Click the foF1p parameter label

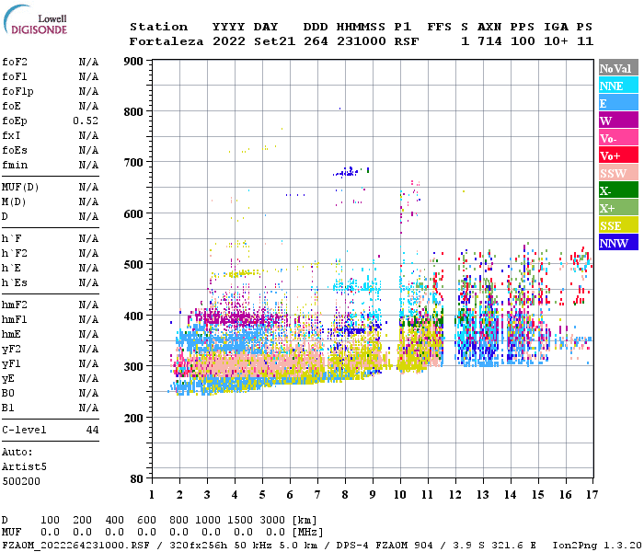point(17,92)
